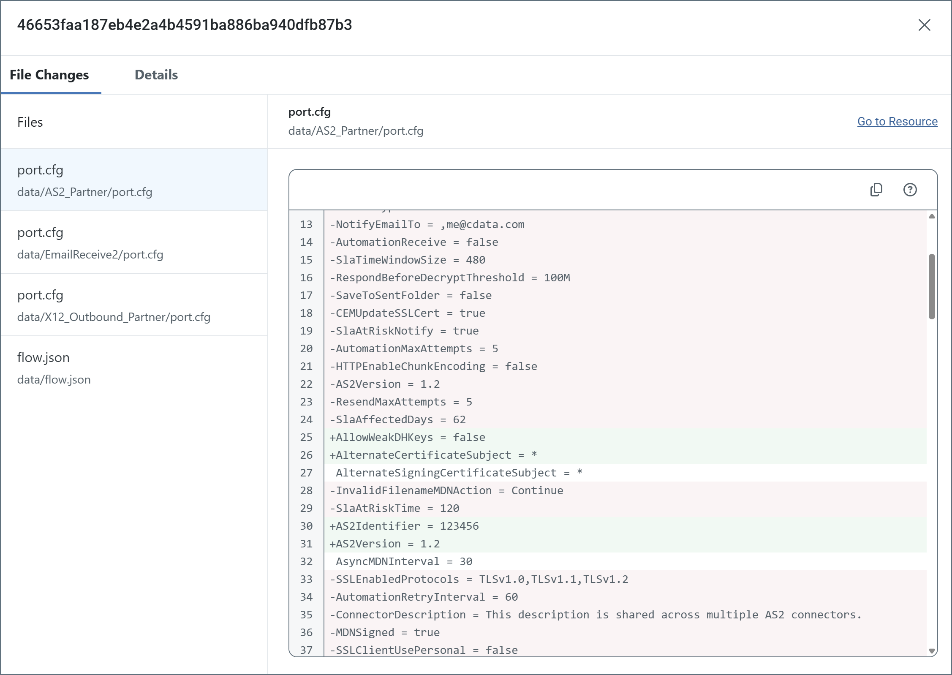Click line 30 AS2Identifier added line
952x675 pixels.
tap(404, 526)
